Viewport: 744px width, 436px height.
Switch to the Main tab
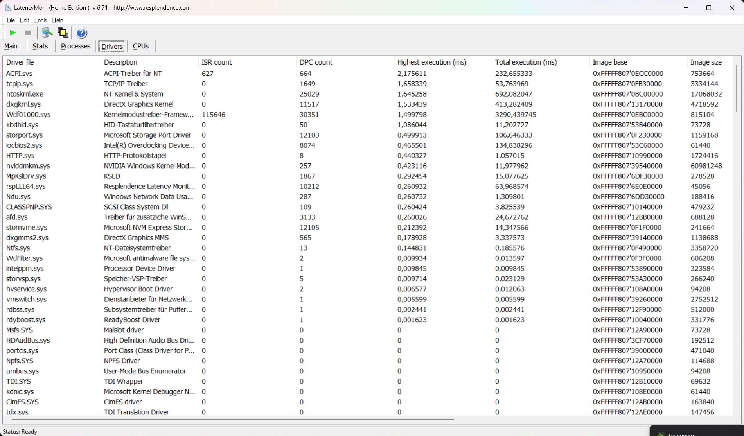[11, 46]
